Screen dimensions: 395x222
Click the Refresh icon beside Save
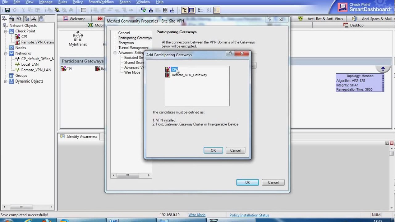click(14, 10)
